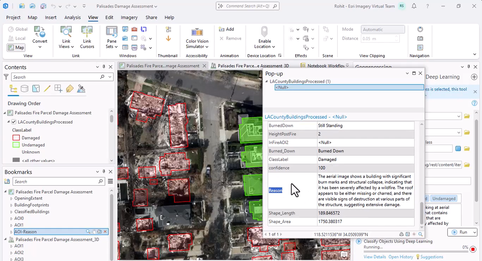This screenshot has width=482, height=261.
Task: Click the Damaged red color swatch in ClassLabel
Action: (16, 138)
